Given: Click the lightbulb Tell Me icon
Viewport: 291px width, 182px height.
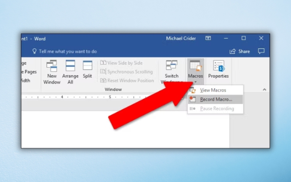Looking at the screenshot, I should [35, 51].
